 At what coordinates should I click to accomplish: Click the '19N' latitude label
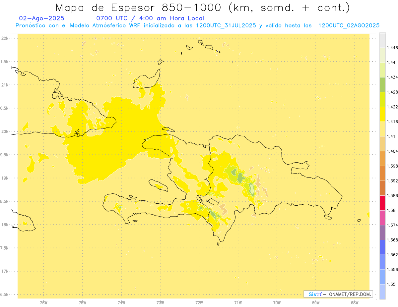(x=5, y=178)
